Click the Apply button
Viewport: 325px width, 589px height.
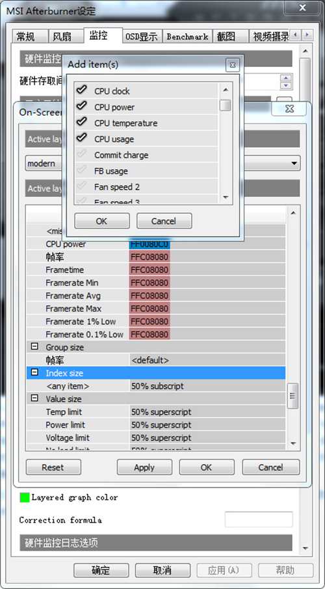[144, 467]
